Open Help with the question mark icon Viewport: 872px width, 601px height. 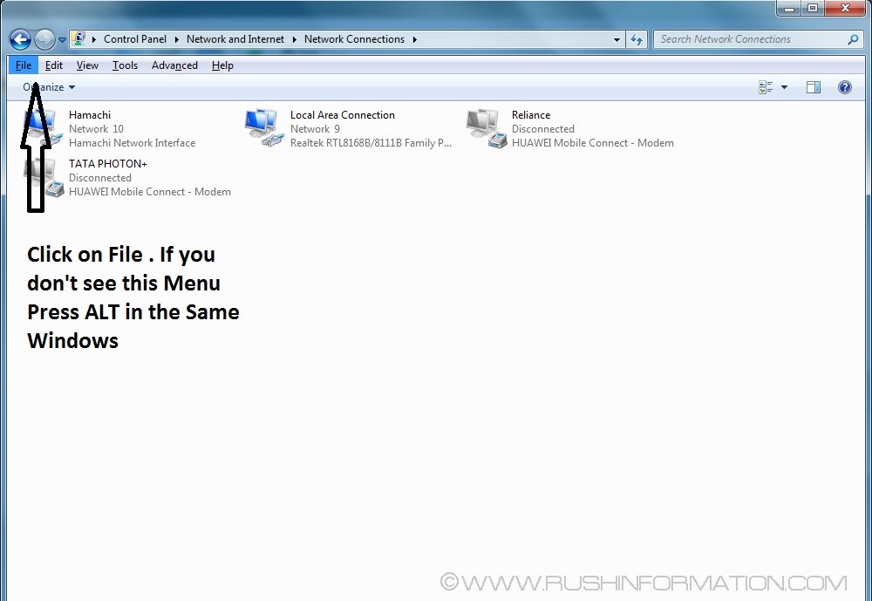[x=844, y=87]
